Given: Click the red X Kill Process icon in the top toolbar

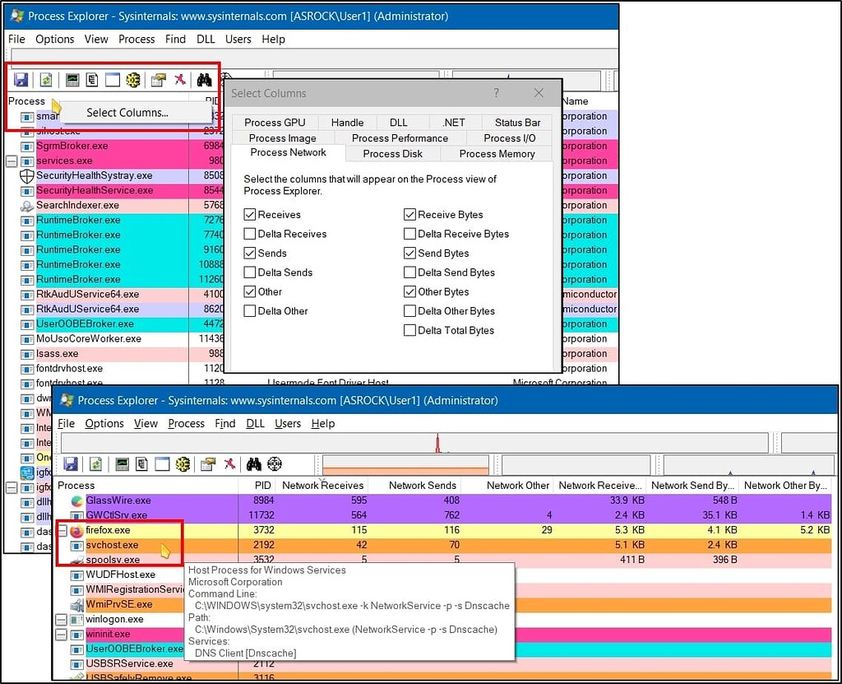Looking at the screenshot, I should (x=179, y=80).
